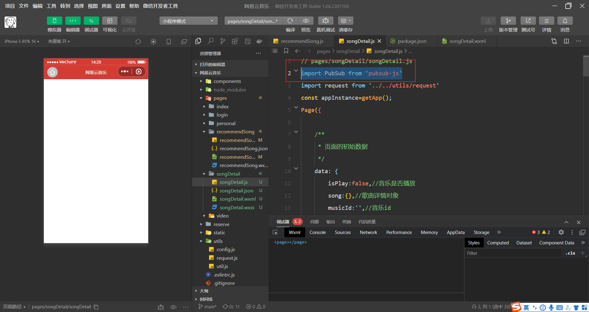Open the 工具 menu
589x312 pixels.
tap(51, 6)
